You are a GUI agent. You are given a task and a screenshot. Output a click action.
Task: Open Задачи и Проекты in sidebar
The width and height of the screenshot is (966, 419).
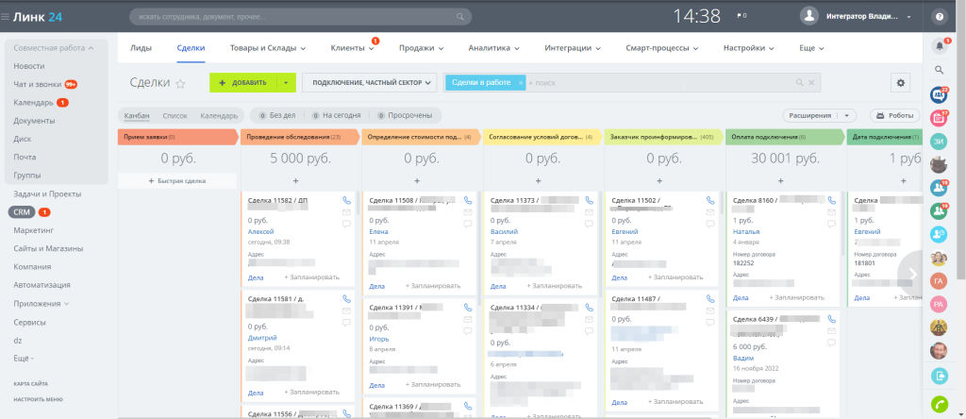[47, 194]
